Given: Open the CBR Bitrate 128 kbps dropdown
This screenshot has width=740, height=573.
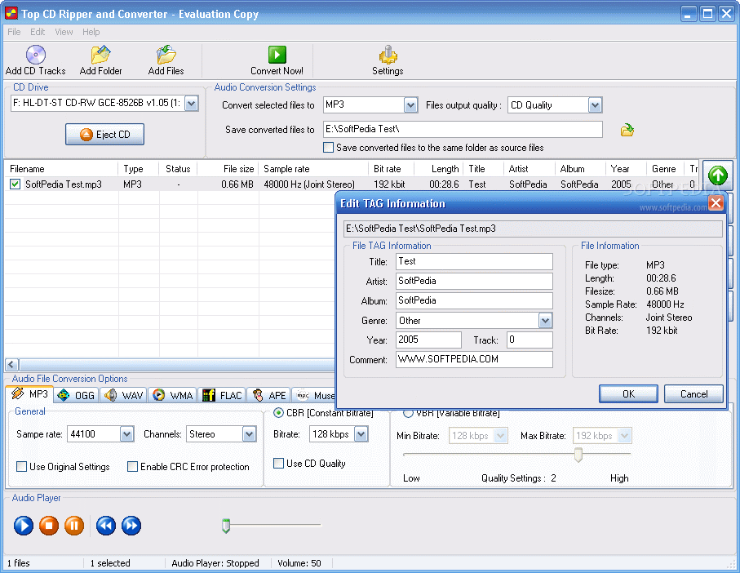Looking at the screenshot, I should 361,434.
